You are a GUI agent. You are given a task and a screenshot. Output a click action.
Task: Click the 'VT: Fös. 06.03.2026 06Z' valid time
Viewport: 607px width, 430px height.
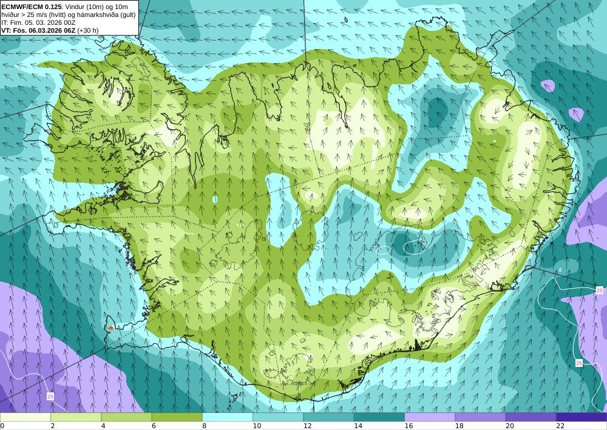pyautogui.click(x=38, y=30)
